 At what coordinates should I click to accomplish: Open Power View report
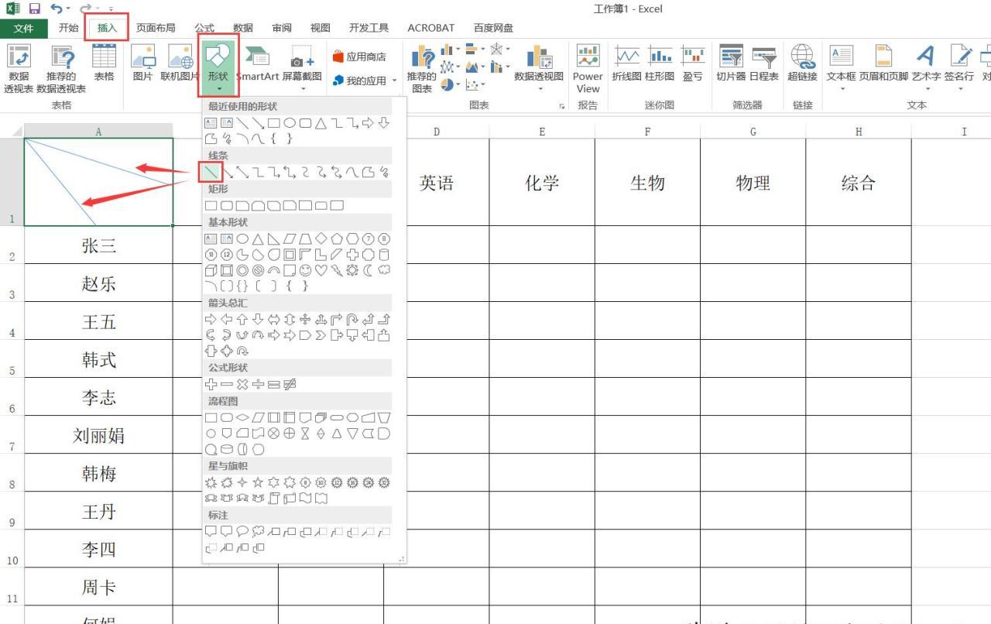(x=588, y=69)
